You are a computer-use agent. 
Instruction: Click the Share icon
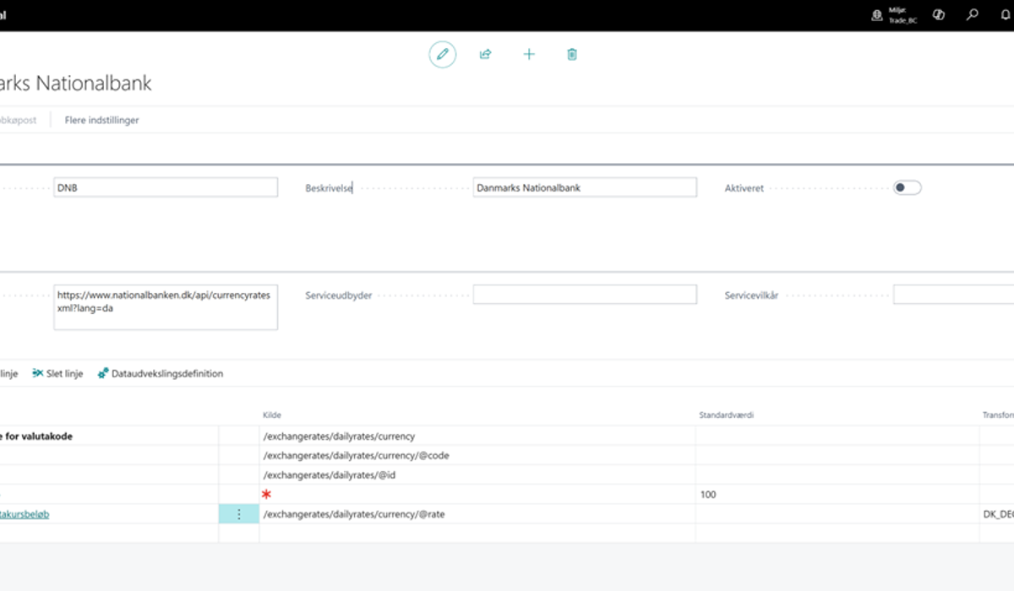pos(486,54)
